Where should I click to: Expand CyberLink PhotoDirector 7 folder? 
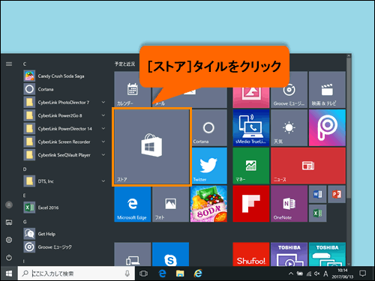click(103, 102)
